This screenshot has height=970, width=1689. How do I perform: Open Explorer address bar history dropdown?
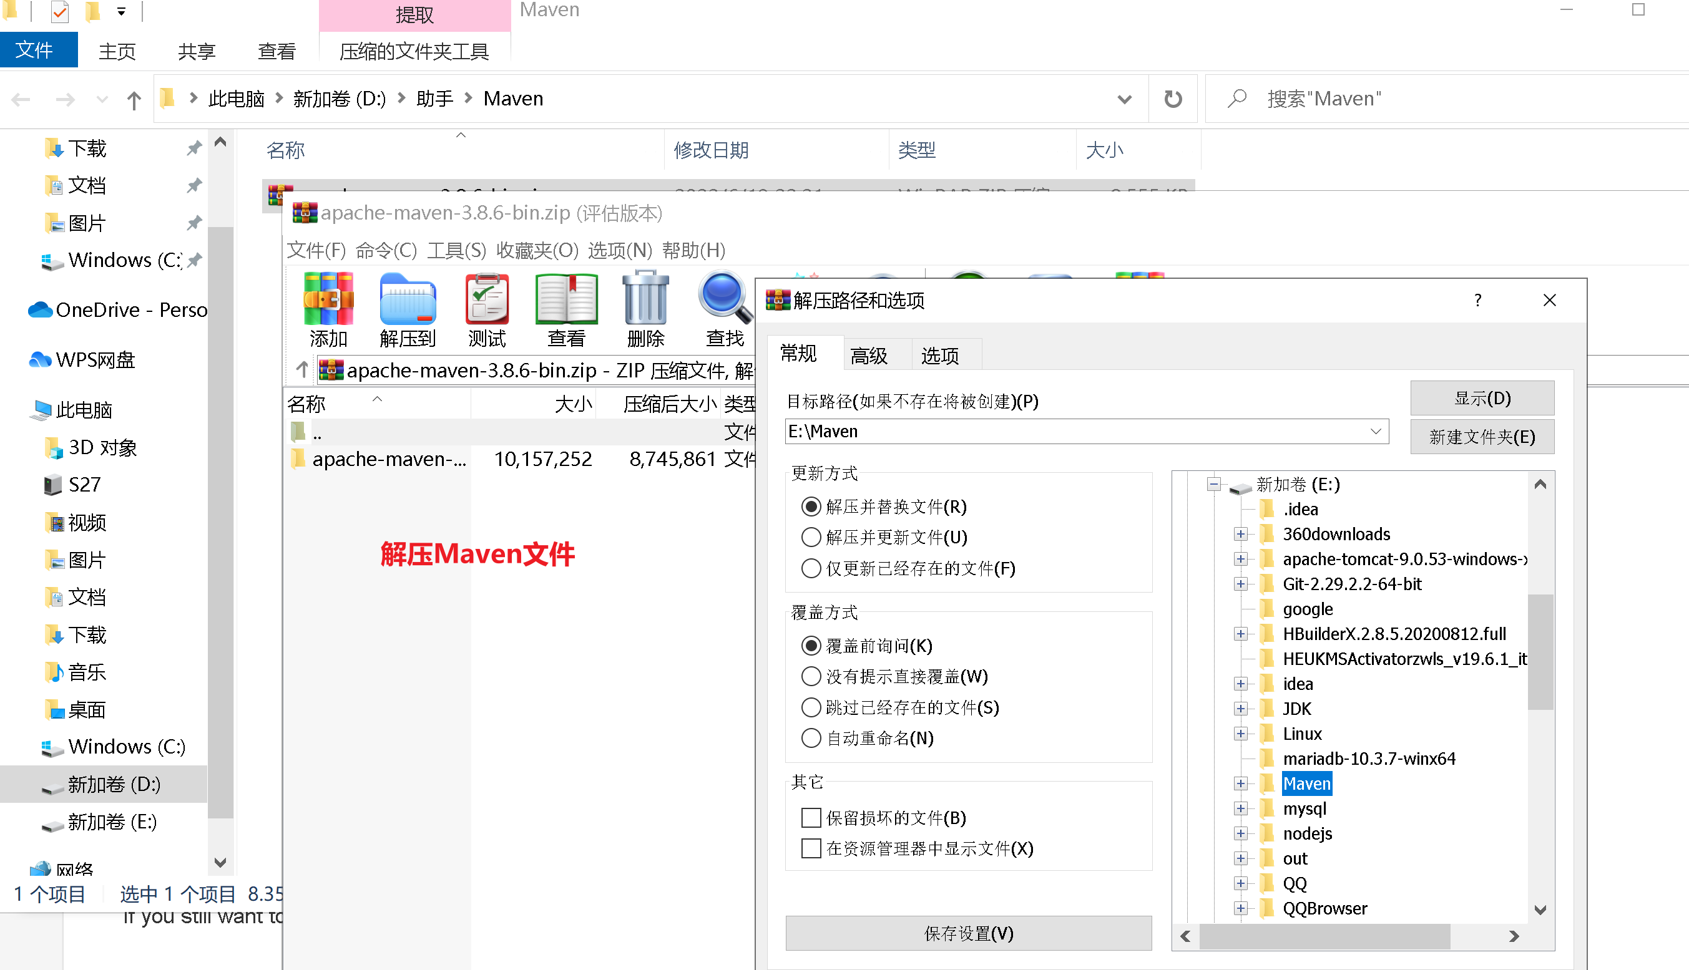(1125, 99)
